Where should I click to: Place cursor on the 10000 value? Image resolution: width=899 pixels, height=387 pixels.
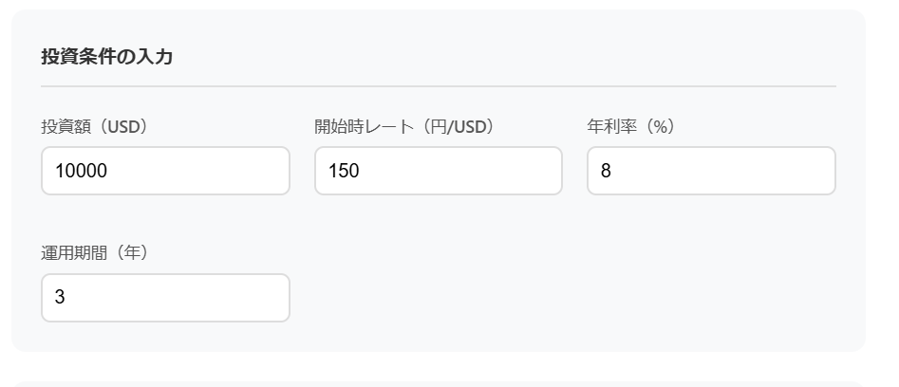pos(81,172)
